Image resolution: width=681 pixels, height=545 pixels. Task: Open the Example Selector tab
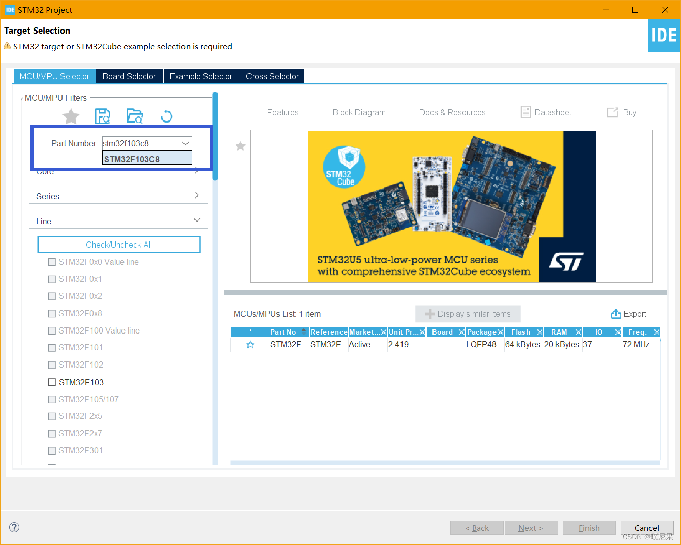(200, 76)
